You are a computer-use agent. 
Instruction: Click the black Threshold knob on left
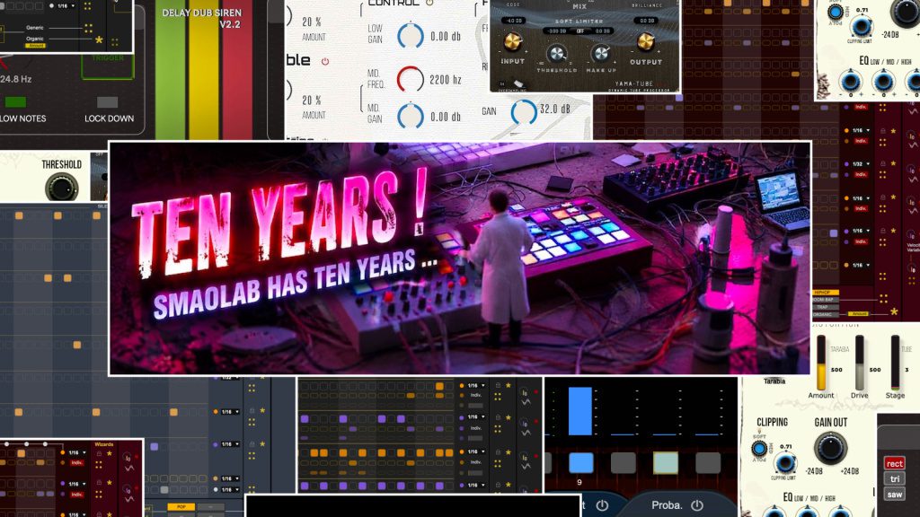coord(62,188)
